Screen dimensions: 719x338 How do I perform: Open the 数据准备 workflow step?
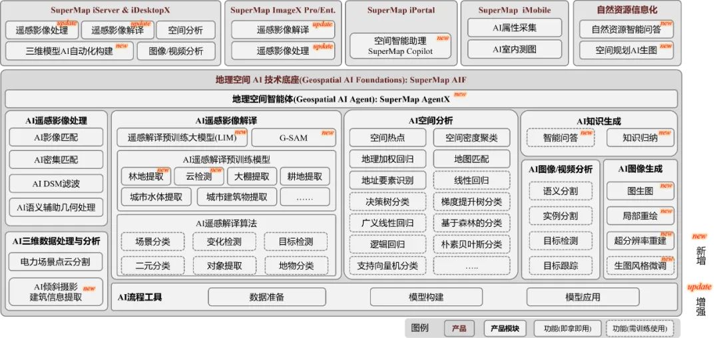point(266,297)
